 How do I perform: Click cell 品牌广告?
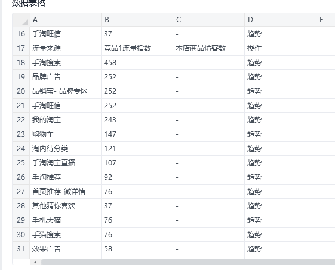point(65,76)
